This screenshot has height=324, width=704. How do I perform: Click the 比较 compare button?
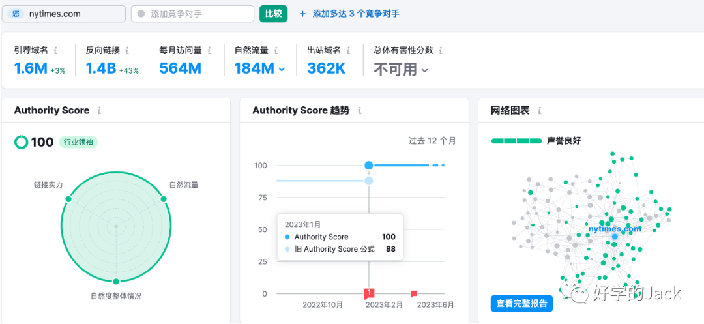tap(273, 14)
